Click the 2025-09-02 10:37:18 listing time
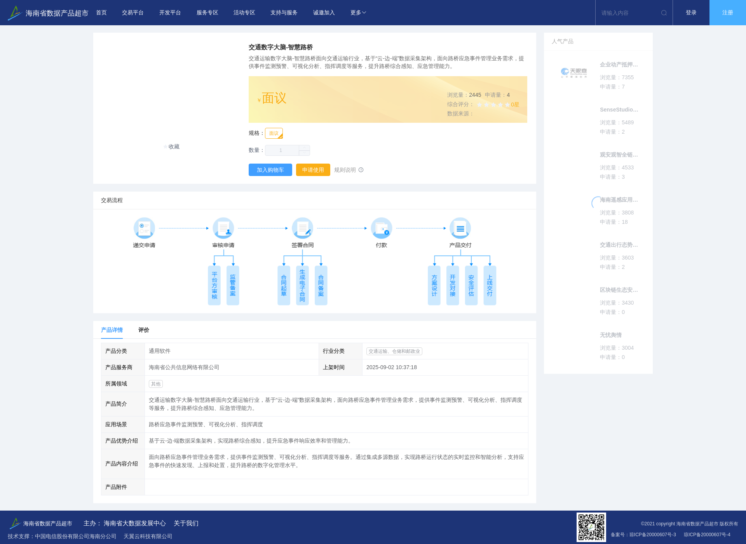The width and height of the screenshot is (746, 544). tap(392, 367)
